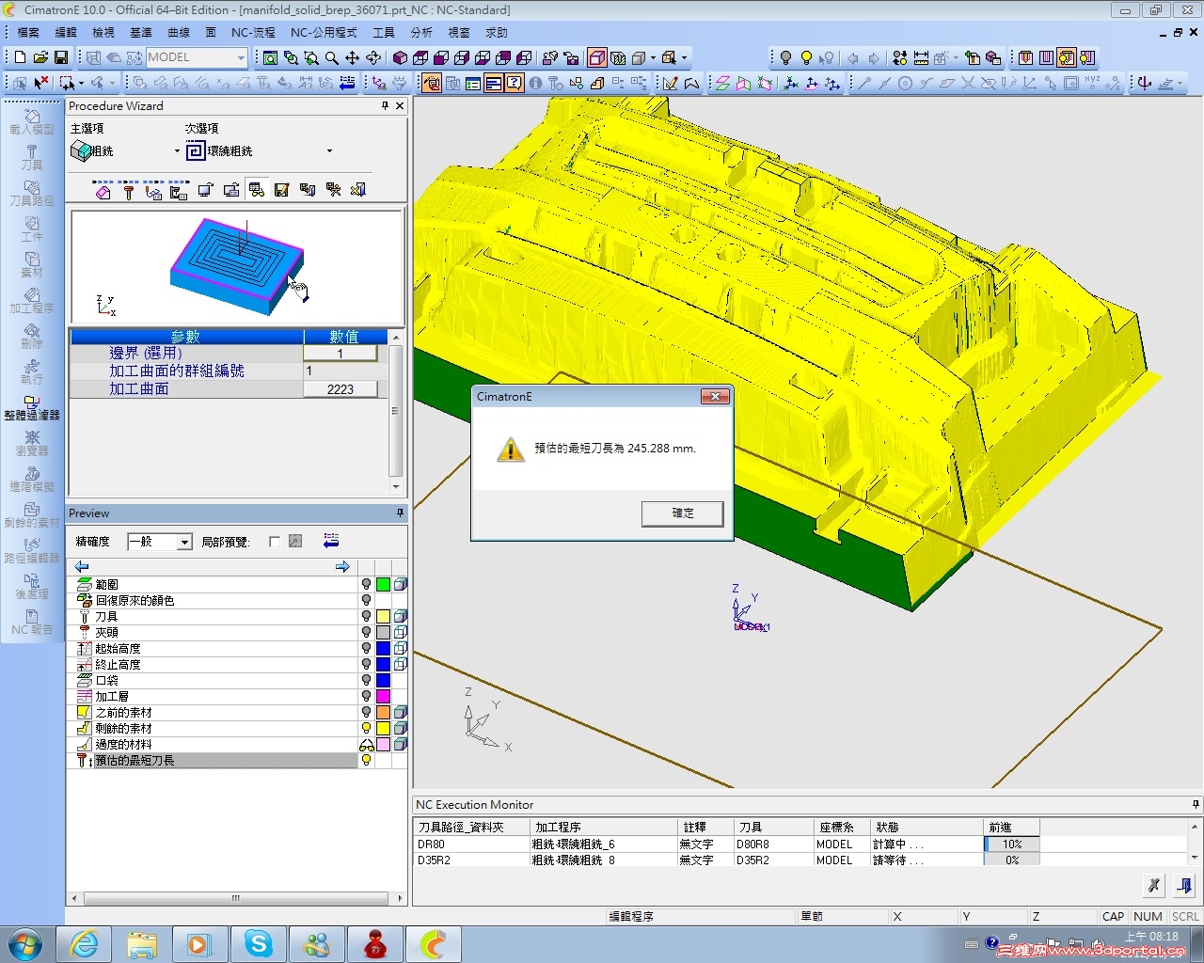Screen dimensions: 1204x963
Task: Click the 加工曲面 value button 2223
Action: click(x=341, y=389)
